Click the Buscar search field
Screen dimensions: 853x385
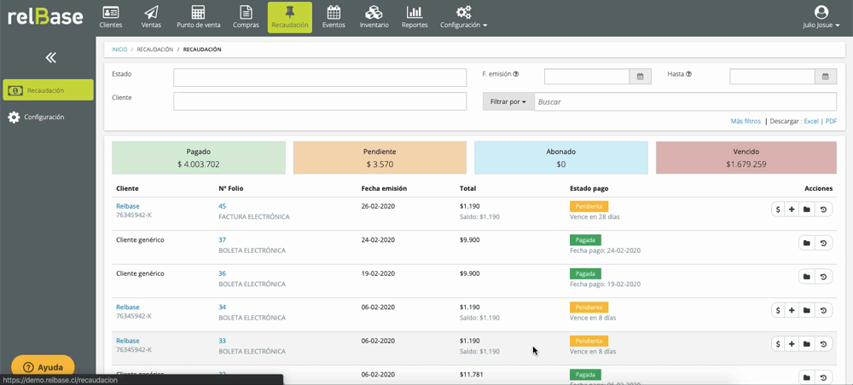(x=686, y=101)
